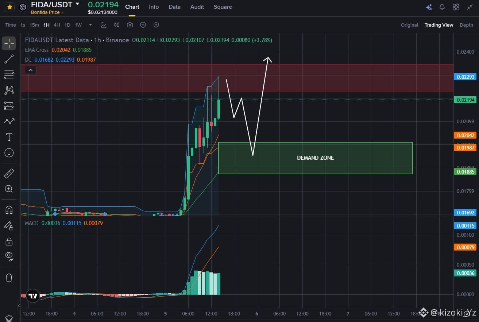This screenshot has height=322, width=479.
Task: Collapse the left drawing toolbar arrow
Action: [x=19, y=306]
